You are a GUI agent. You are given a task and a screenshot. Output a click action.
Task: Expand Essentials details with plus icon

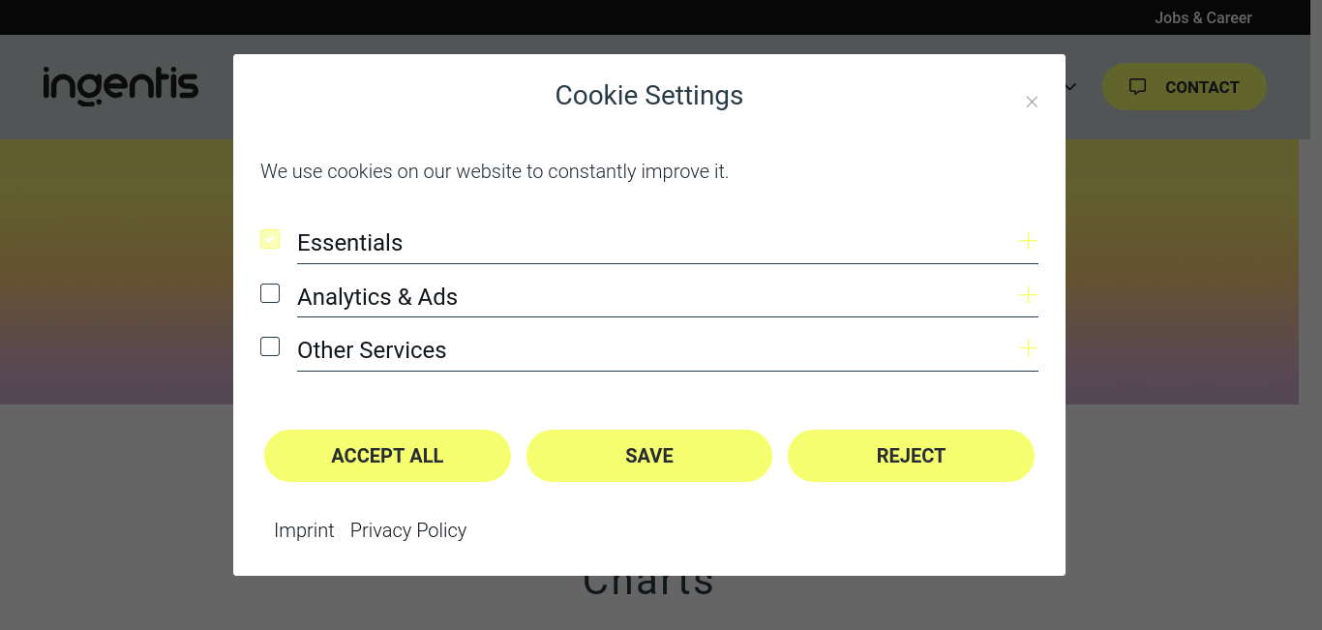coord(1028,240)
